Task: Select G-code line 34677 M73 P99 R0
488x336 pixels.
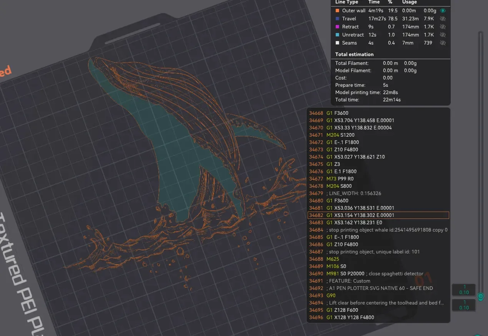Action: (x=378, y=179)
